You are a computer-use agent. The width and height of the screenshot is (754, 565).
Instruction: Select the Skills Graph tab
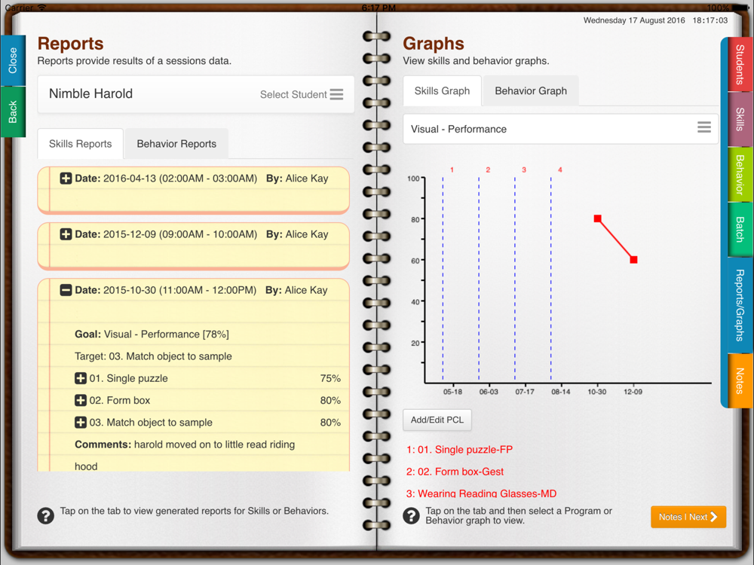tap(442, 91)
